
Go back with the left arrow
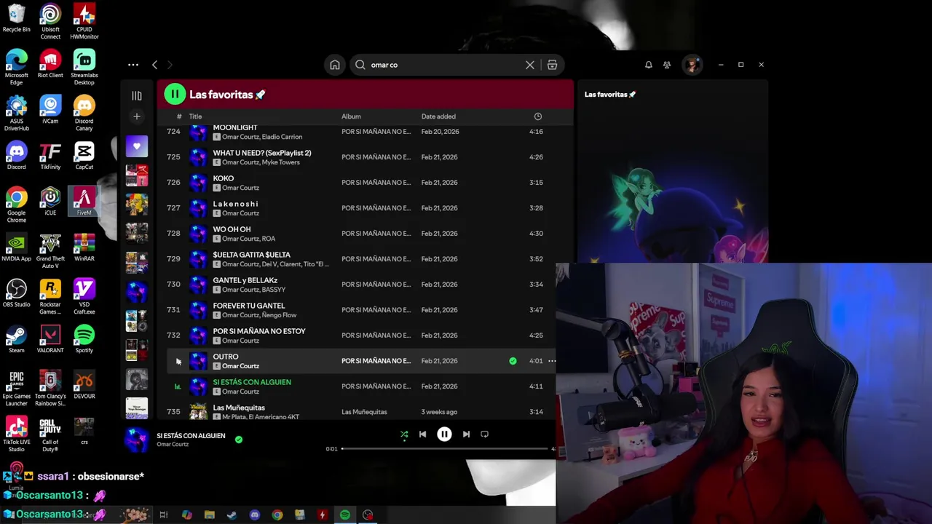coord(154,65)
